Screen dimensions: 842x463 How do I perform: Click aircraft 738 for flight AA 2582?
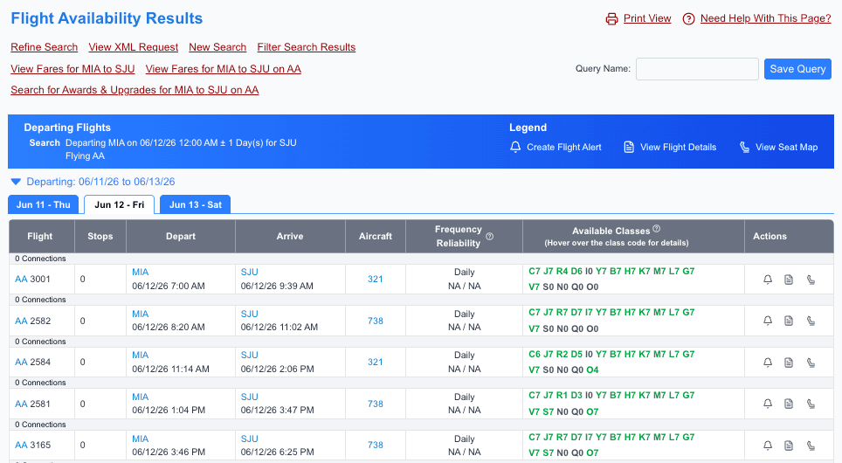point(376,321)
